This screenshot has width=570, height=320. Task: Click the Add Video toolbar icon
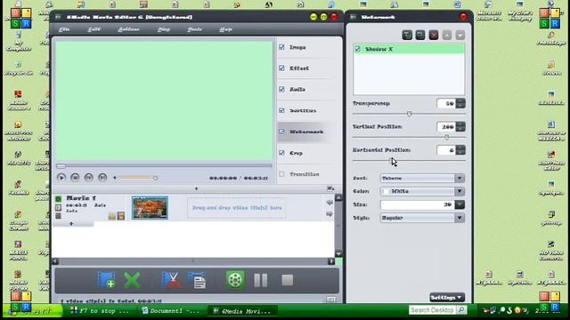click(106, 280)
